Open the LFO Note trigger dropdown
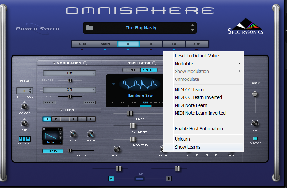287x188 pixels. (x=52, y=142)
